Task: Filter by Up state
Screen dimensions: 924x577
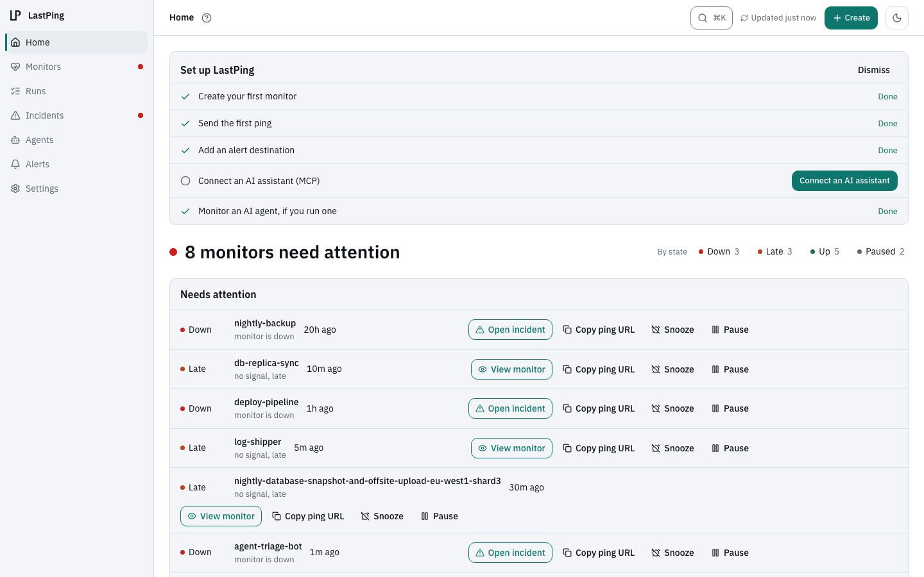Action: [825, 251]
